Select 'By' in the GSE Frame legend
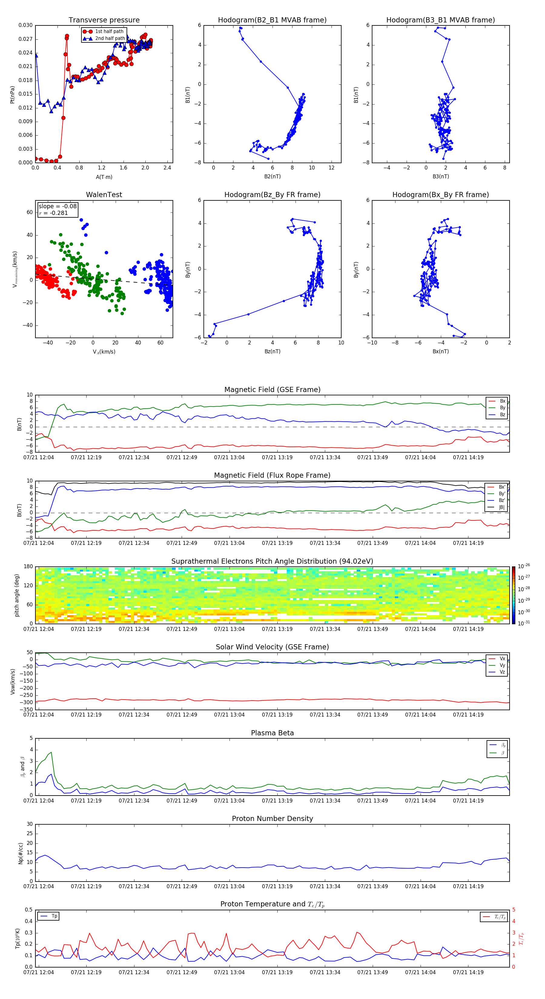Screen dimensions: 545x999 [x=497, y=407]
